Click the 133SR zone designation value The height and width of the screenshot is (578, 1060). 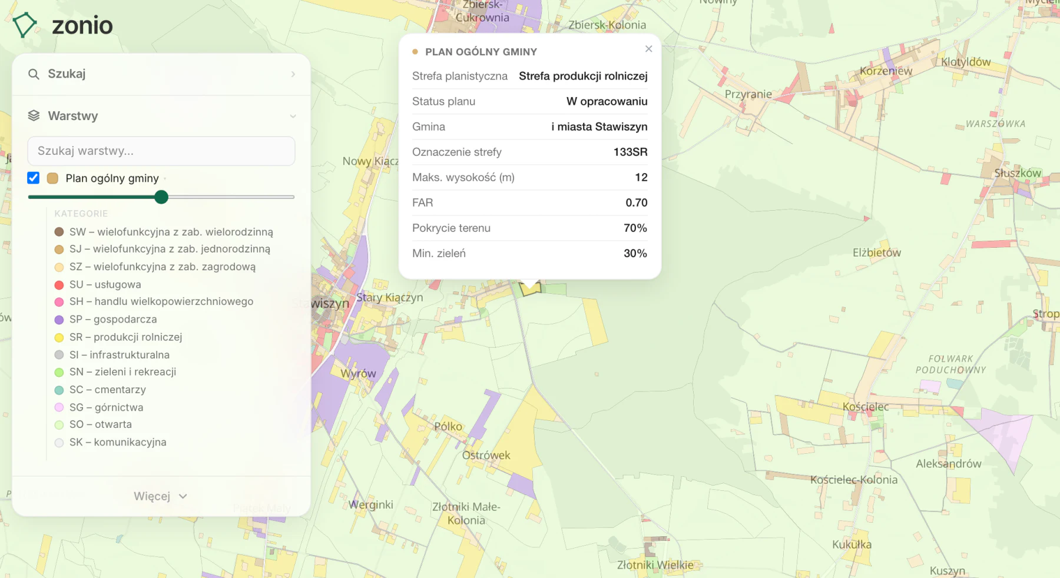tap(630, 152)
